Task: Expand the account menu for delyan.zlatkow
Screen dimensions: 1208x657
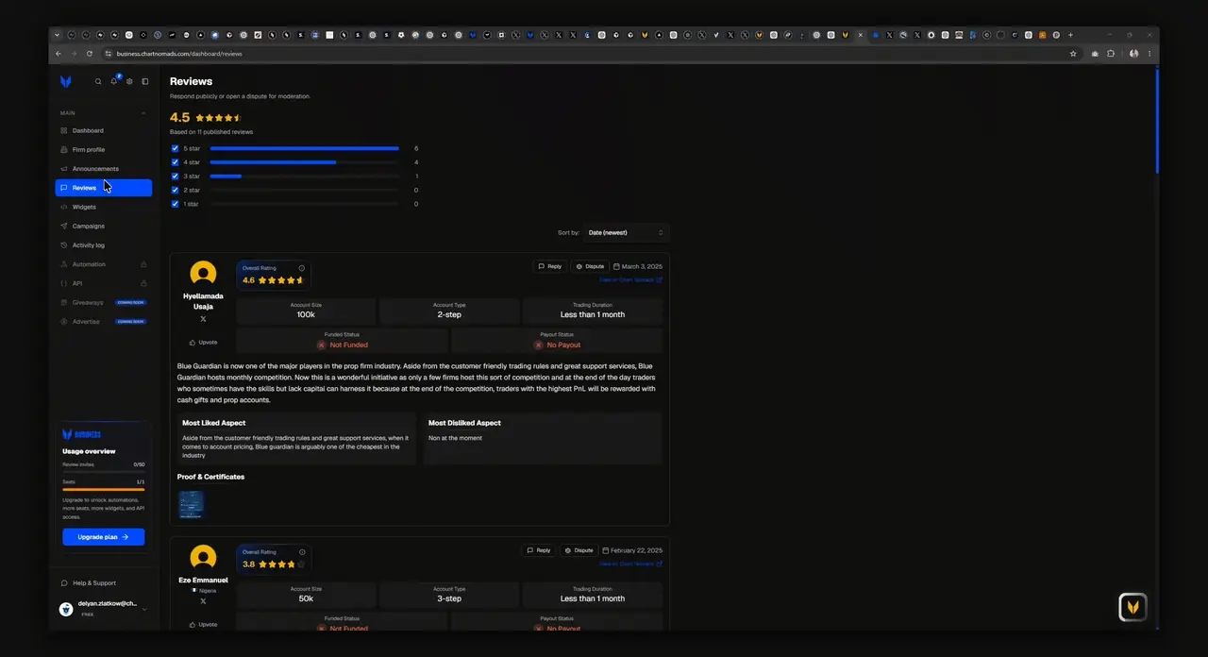Action: 144,610
